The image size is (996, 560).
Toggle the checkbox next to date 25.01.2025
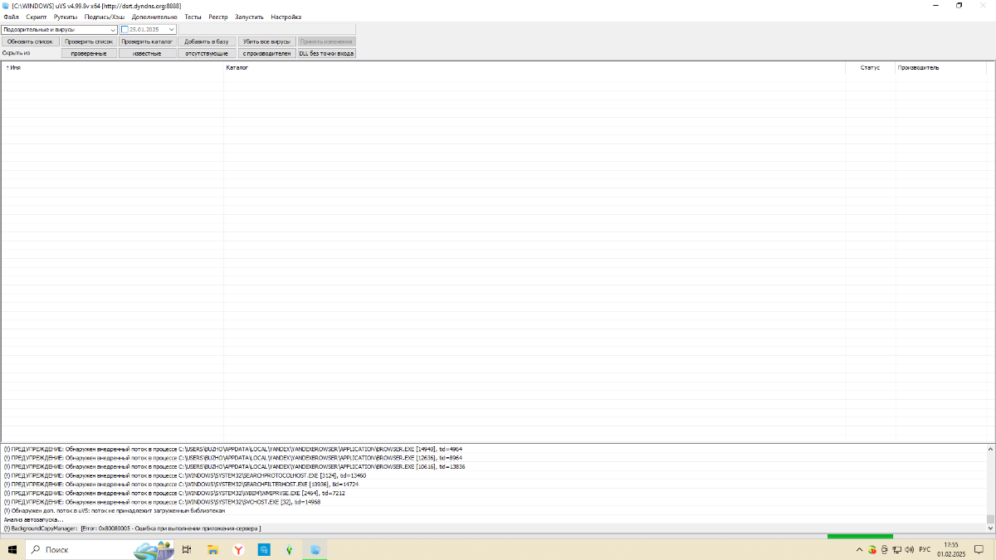125,30
